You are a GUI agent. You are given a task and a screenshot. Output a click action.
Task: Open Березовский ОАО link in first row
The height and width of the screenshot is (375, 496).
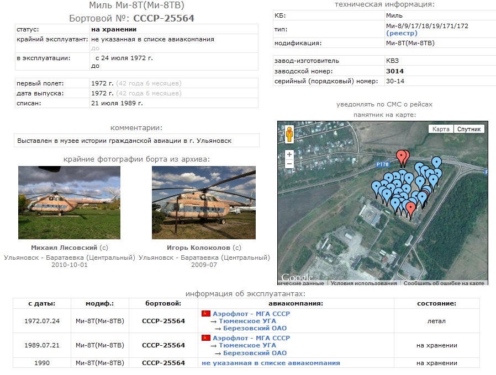[255, 329]
